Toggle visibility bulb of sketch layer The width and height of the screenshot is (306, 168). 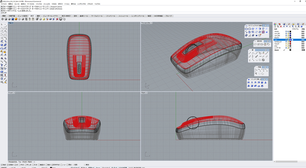(x=286, y=31)
